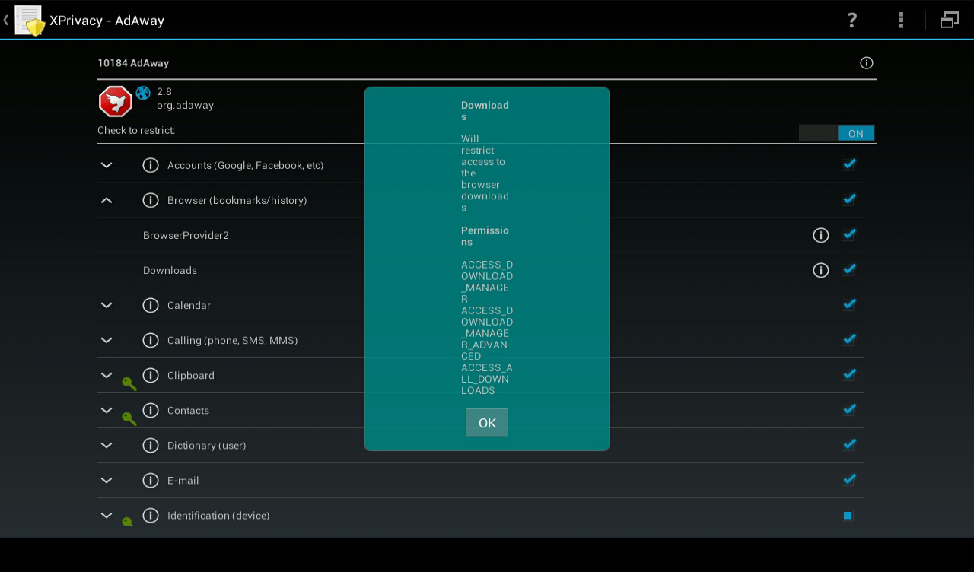Show info for the E-mail category
The image size is (974, 572).
pyautogui.click(x=151, y=480)
